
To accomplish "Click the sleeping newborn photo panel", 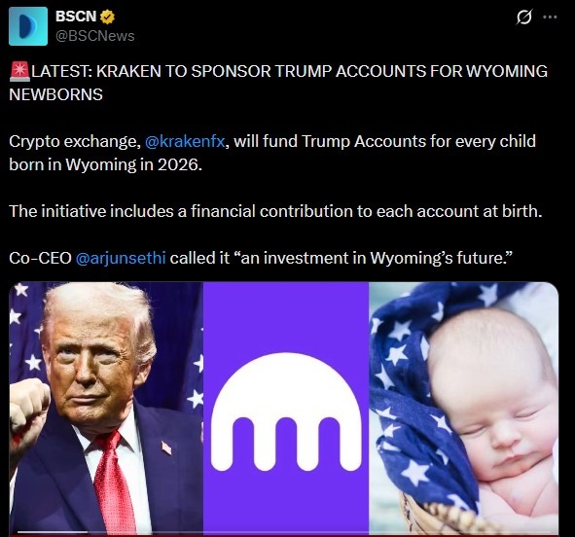I will pyautogui.click(x=463, y=408).
